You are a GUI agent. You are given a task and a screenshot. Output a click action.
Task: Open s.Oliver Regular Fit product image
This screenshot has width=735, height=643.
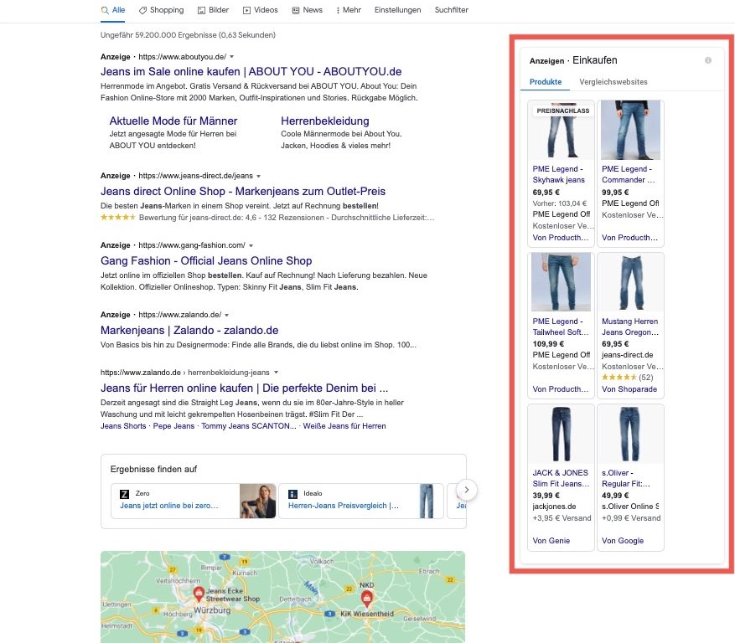tap(630, 435)
